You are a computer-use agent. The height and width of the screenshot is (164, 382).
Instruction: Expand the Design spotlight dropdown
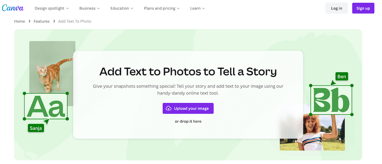pyautogui.click(x=52, y=8)
